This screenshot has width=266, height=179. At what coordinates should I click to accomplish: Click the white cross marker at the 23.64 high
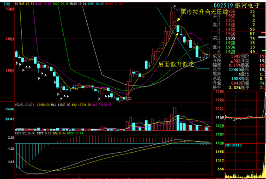point(175,6)
